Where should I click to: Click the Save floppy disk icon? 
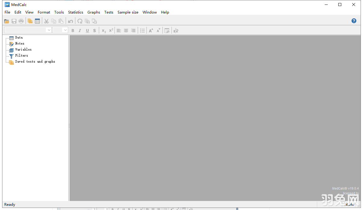(x=14, y=21)
